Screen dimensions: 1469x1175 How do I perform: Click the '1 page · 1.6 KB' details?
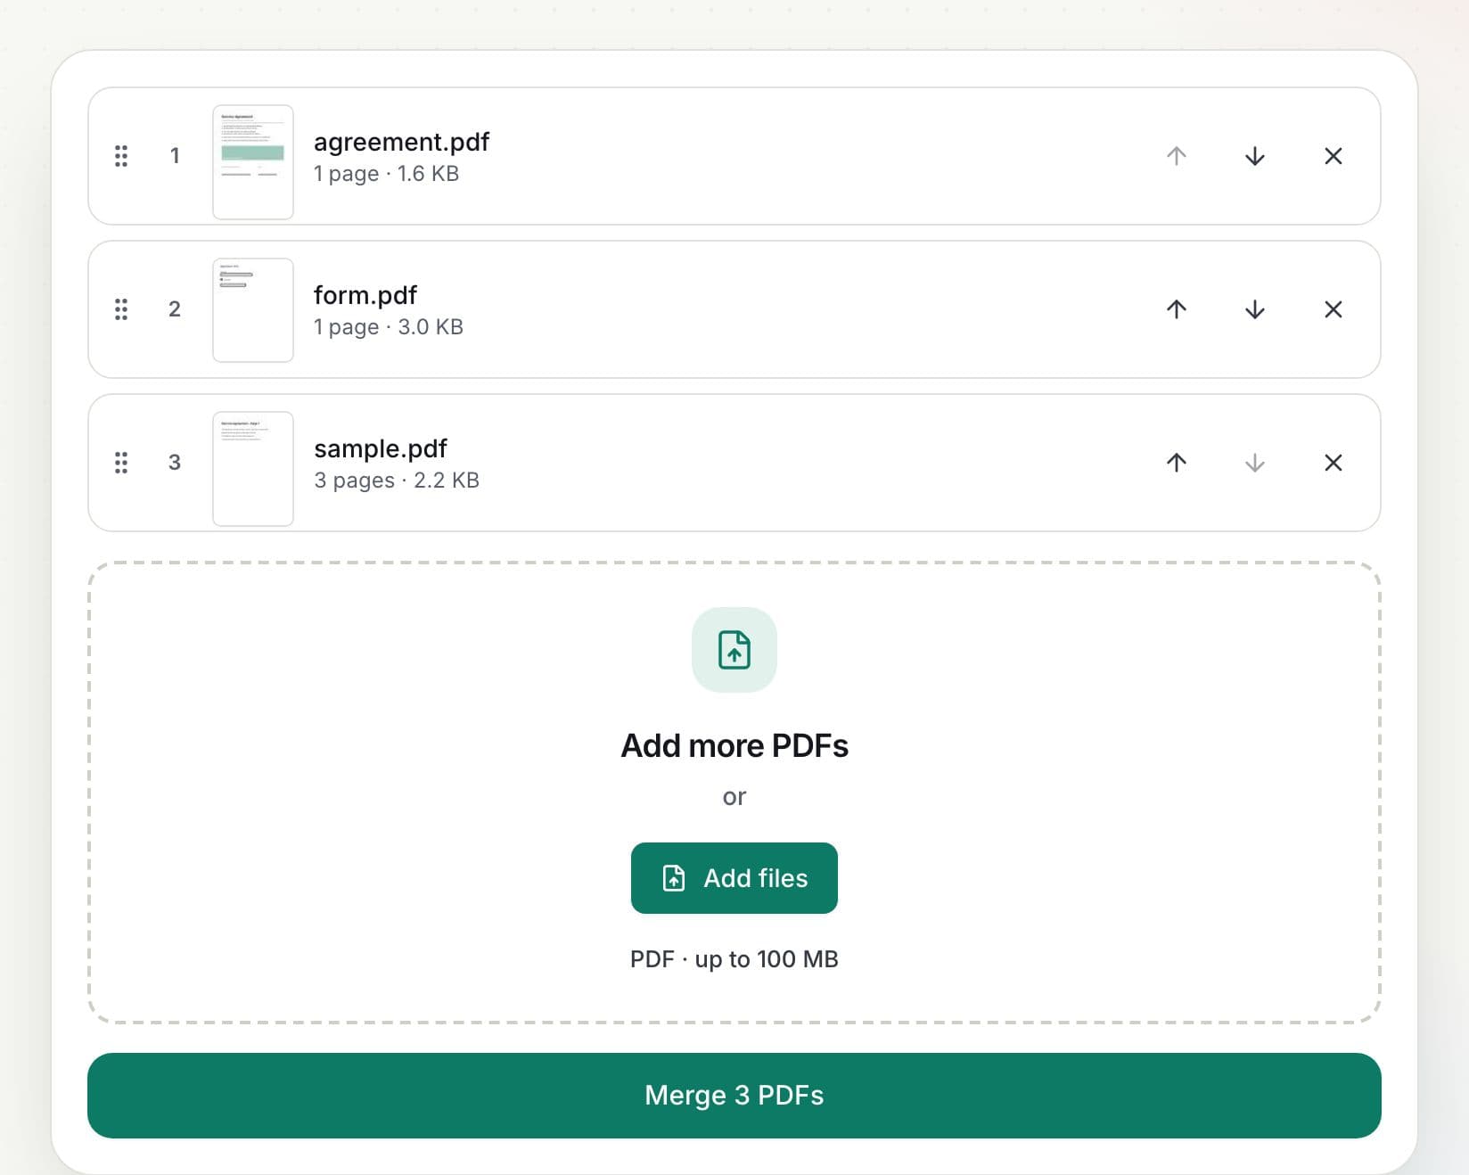click(386, 174)
